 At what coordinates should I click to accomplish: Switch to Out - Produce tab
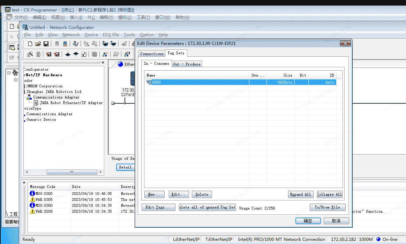pos(187,64)
